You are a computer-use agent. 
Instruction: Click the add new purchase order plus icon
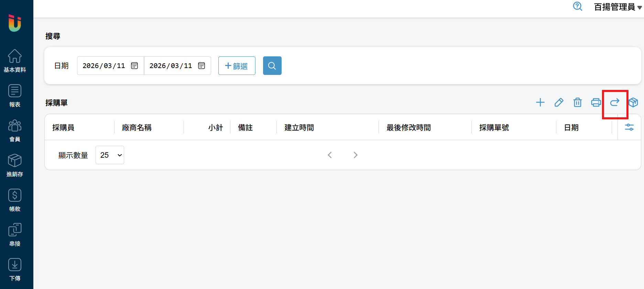pos(540,102)
